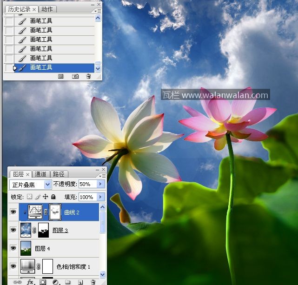Click the 曲线 2 layer mask thumbnail

click(x=55, y=212)
